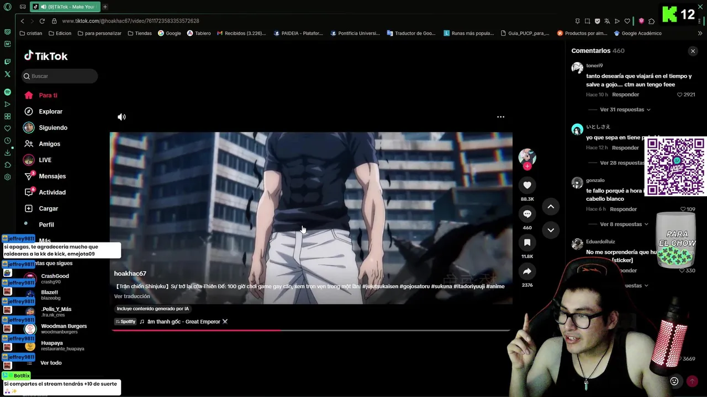Open the Google bookmark

coord(170,33)
